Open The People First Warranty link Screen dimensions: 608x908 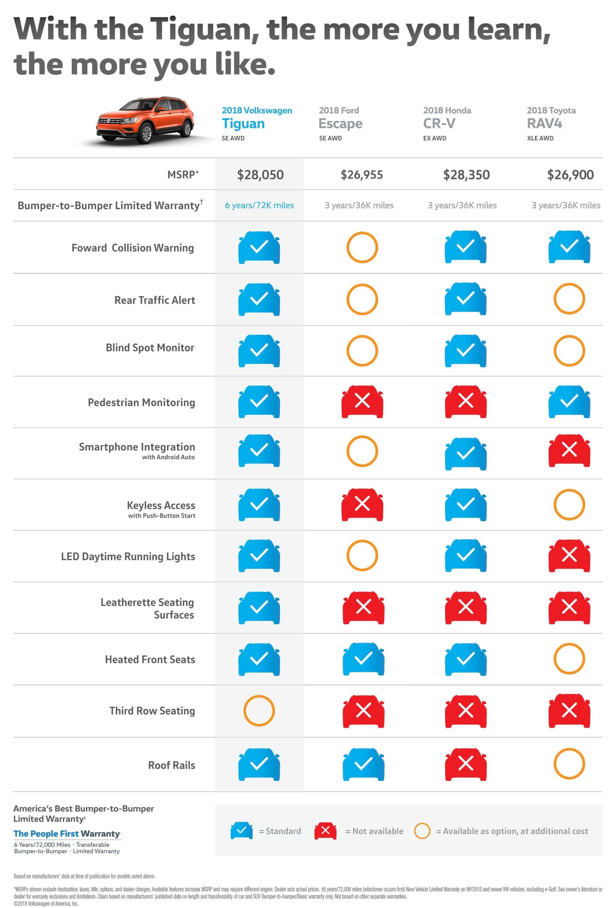click(x=67, y=834)
